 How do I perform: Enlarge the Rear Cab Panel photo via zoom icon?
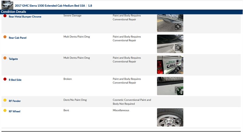click(178, 47)
